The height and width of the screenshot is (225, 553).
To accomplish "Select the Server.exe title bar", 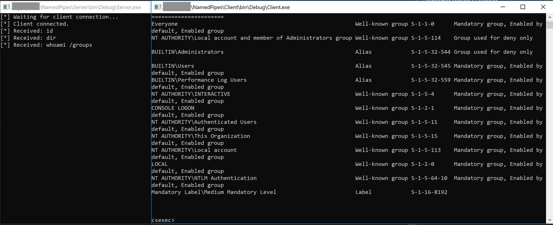I will 75,7.
